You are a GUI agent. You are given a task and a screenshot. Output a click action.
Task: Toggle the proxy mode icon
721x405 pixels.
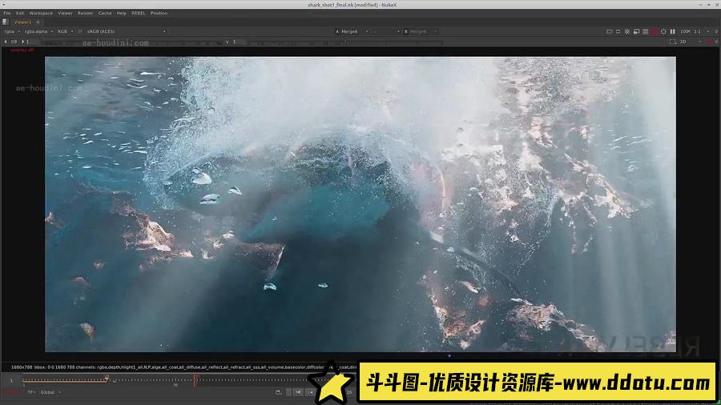[x=627, y=32]
